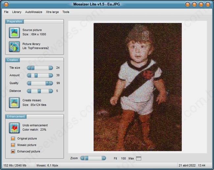This screenshot has height=170, width=214.
Task: Select the Enhanced picture option
Action: (13, 152)
